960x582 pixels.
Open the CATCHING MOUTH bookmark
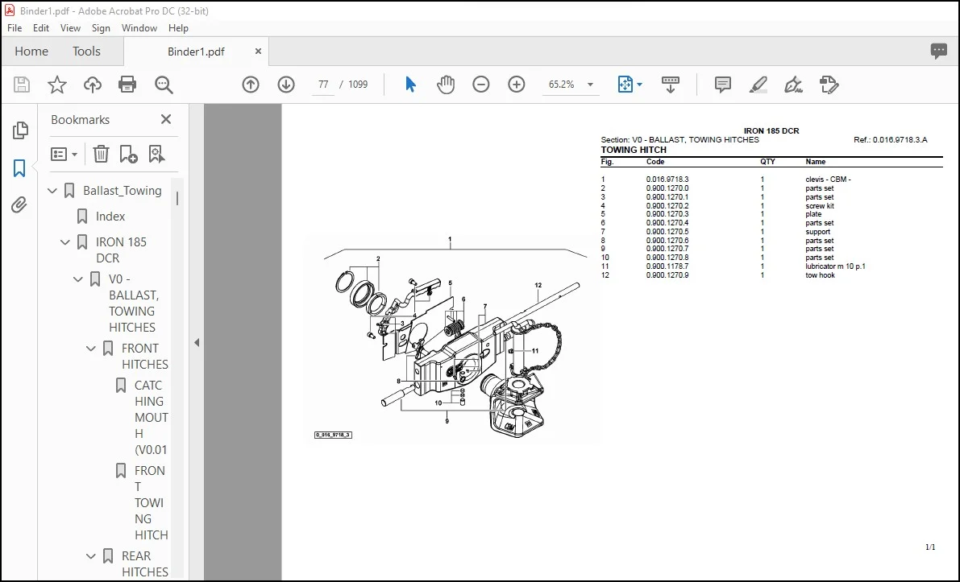151,418
